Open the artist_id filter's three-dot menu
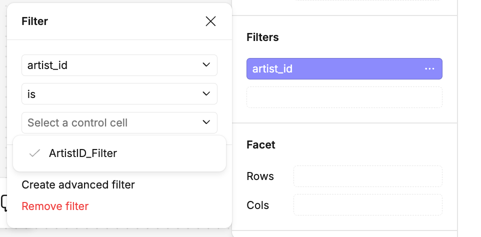 (429, 69)
